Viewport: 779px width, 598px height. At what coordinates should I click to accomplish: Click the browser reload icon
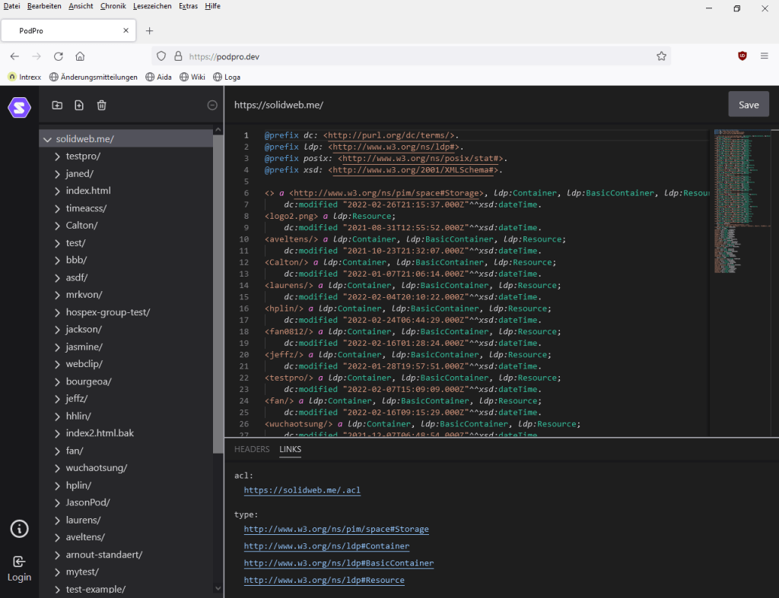[59, 56]
